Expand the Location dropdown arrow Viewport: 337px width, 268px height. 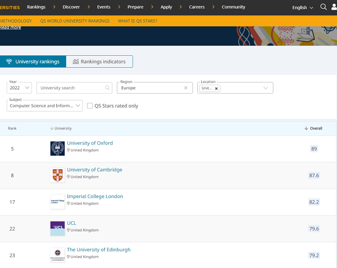click(265, 88)
